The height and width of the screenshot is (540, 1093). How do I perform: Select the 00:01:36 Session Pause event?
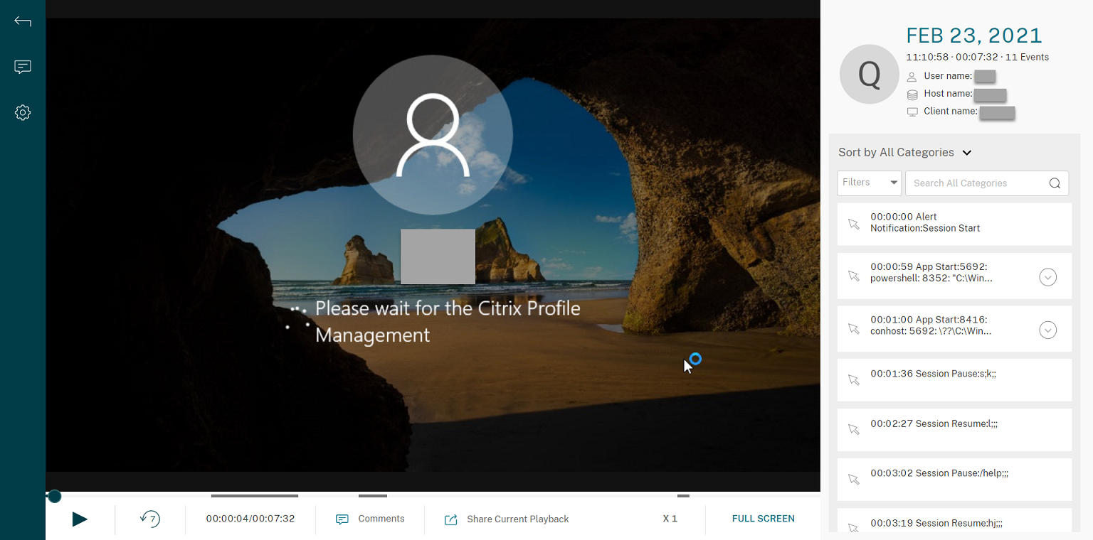click(954, 379)
